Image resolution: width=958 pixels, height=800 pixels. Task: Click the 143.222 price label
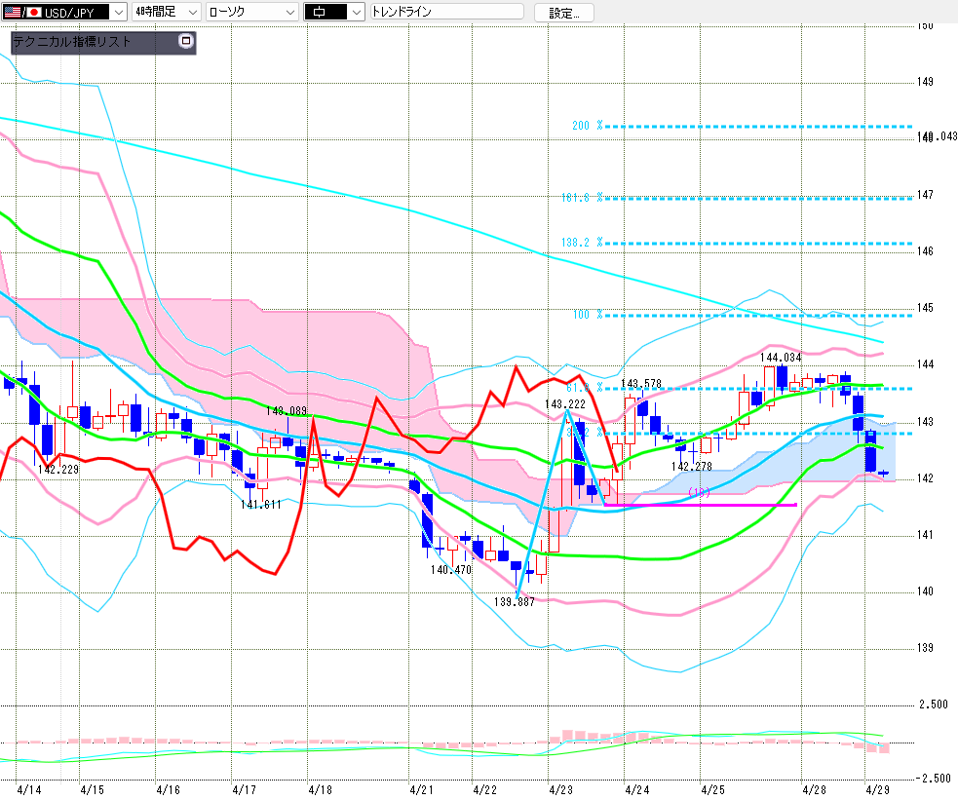[565, 404]
